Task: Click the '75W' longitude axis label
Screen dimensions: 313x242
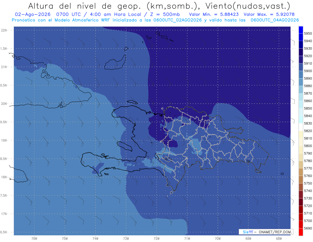Action: (65, 238)
